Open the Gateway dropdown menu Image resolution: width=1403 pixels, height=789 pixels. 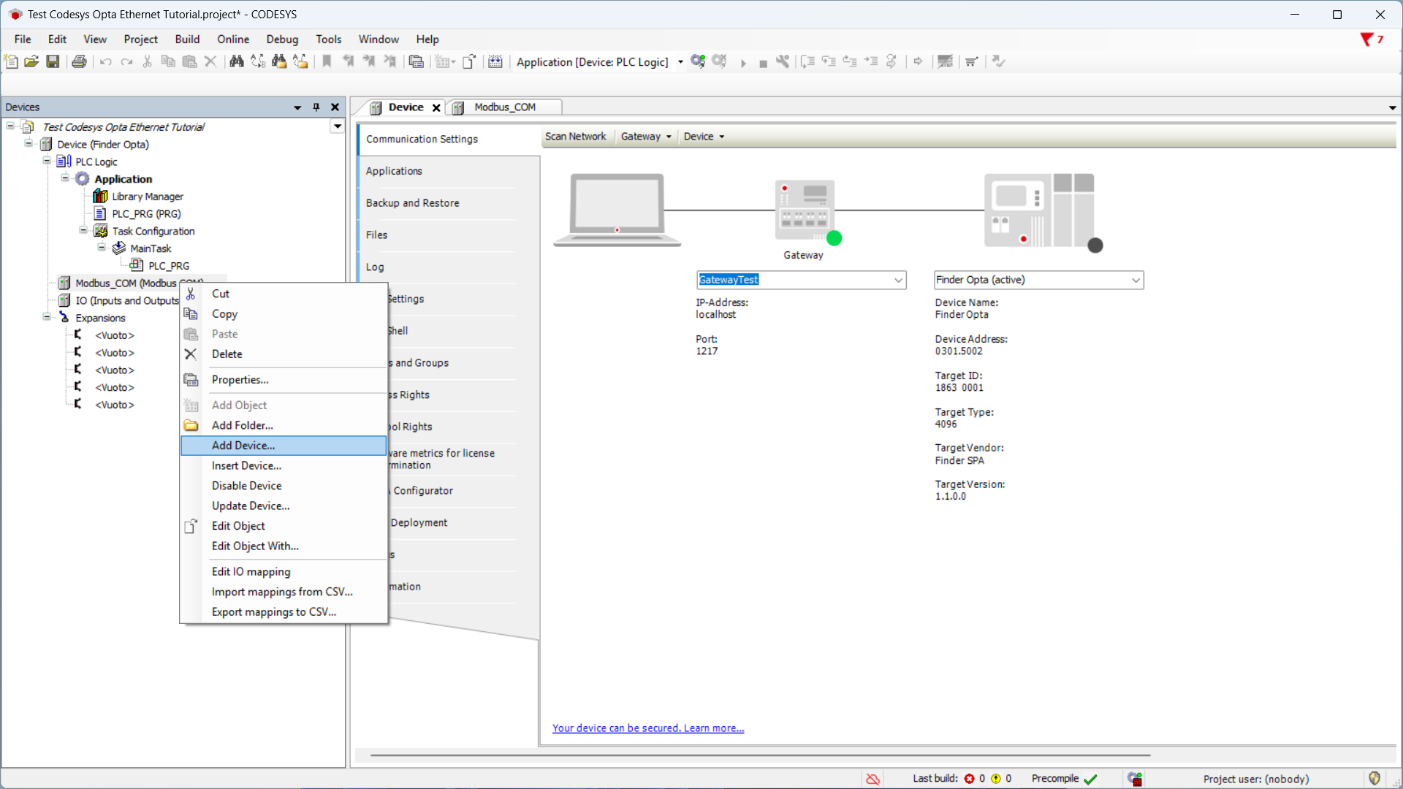click(646, 137)
